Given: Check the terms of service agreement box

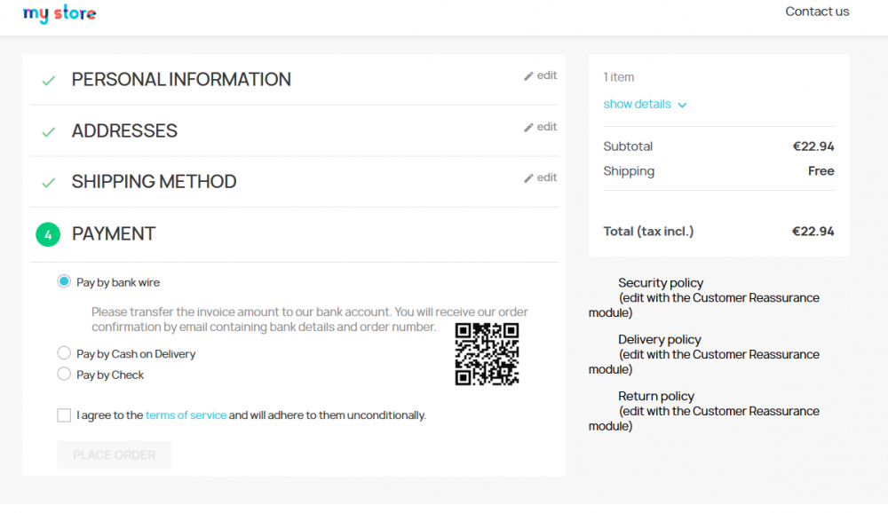Looking at the screenshot, I should coord(63,414).
